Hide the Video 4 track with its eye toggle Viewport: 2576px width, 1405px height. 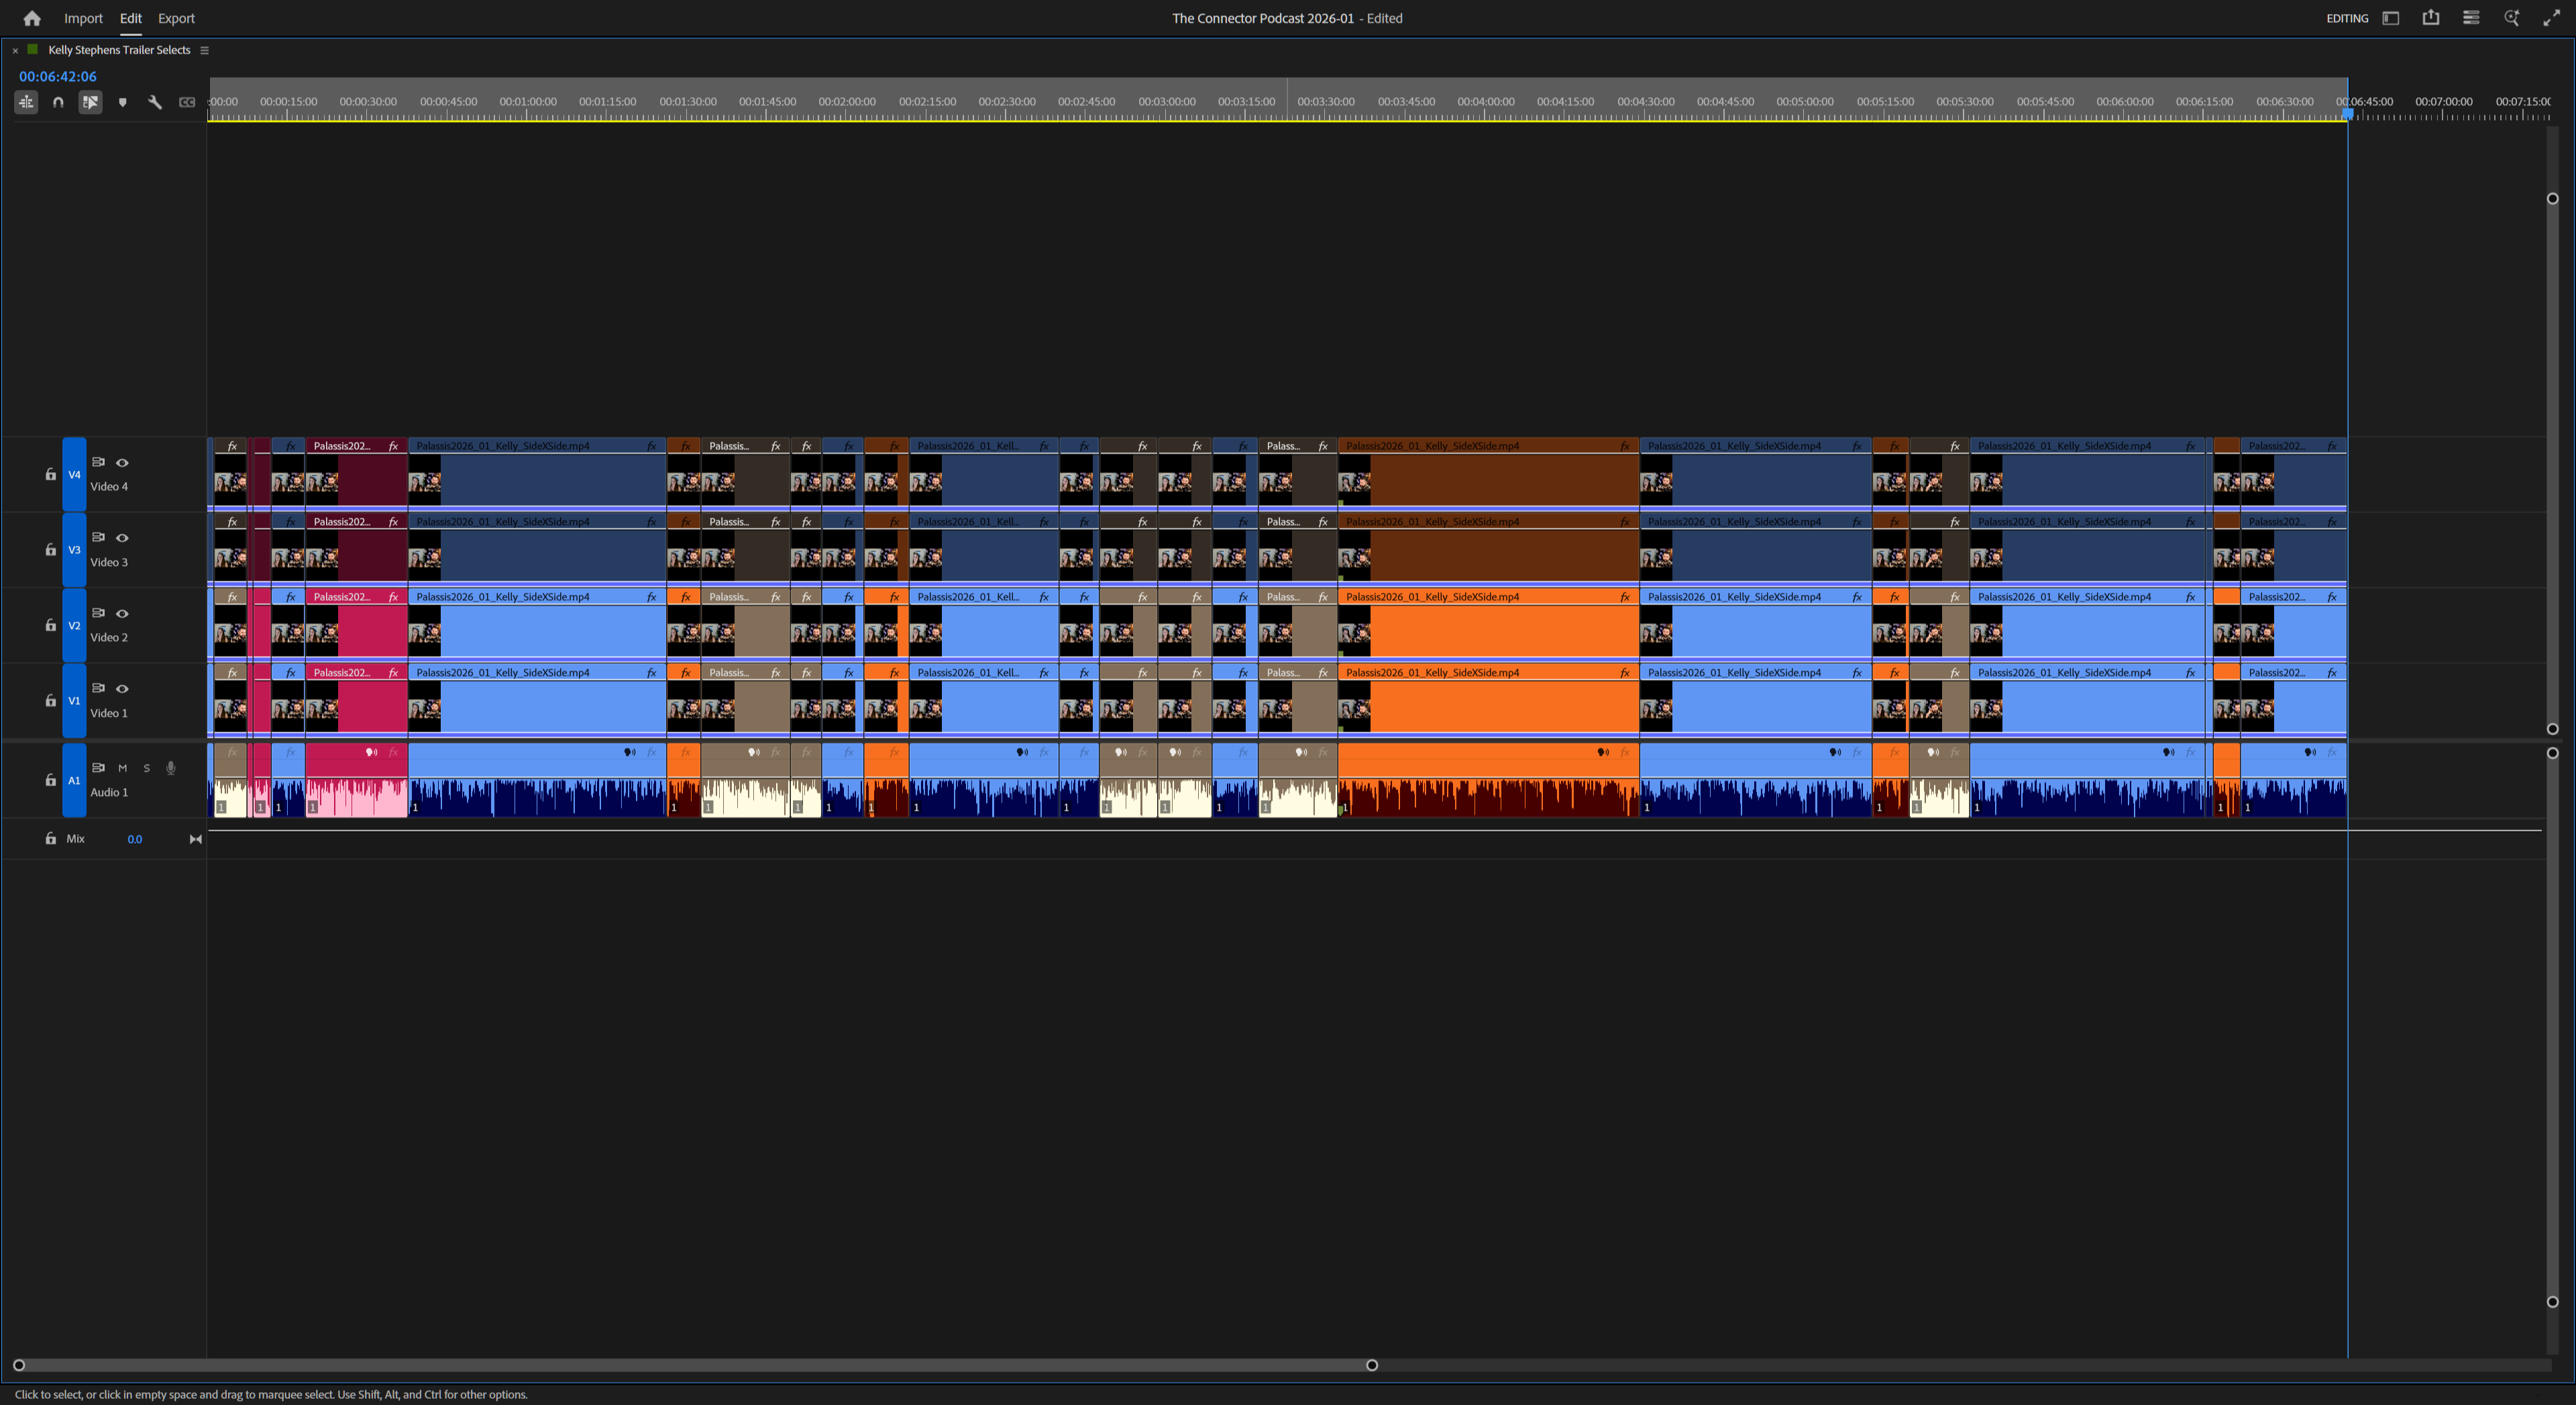click(122, 462)
